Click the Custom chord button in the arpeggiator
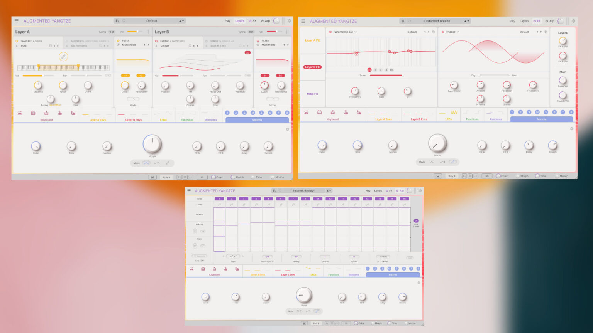 383,257
